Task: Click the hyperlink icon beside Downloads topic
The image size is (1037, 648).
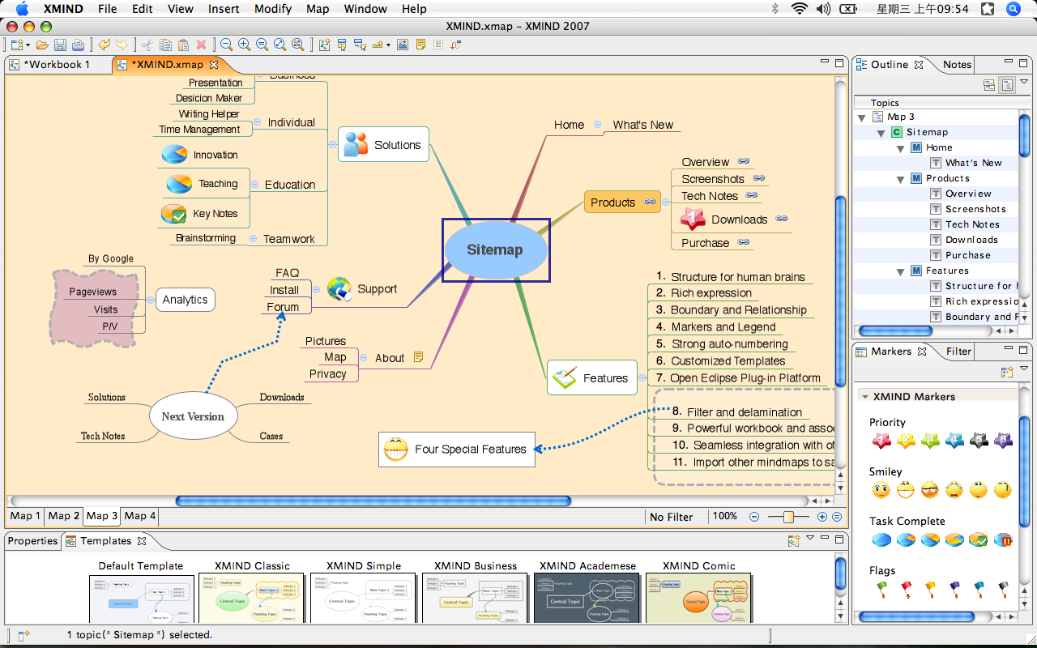Action: (x=781, y=219)
